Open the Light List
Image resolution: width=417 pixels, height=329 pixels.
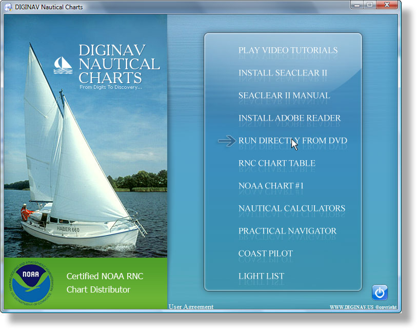[x=261, y=276]
